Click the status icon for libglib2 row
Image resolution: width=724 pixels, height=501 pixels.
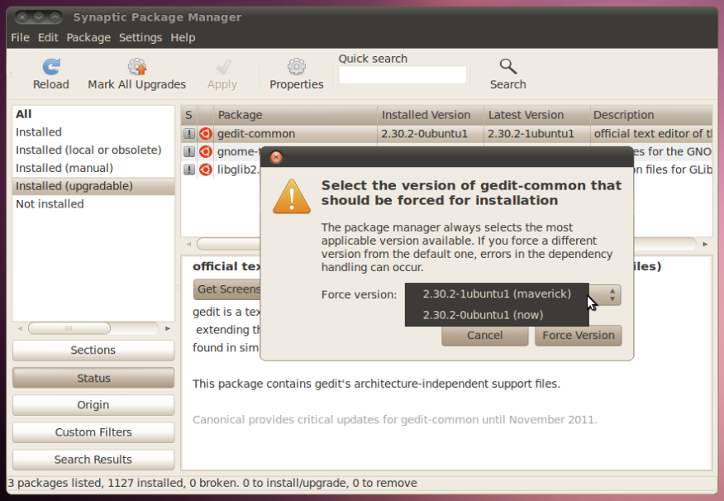point(188,169)
